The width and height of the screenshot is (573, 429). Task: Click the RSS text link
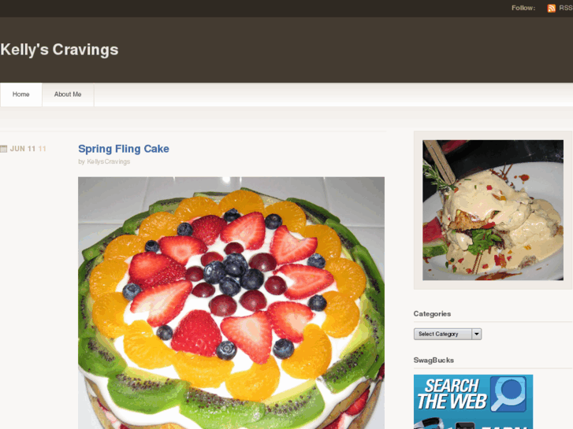[566, 8]
